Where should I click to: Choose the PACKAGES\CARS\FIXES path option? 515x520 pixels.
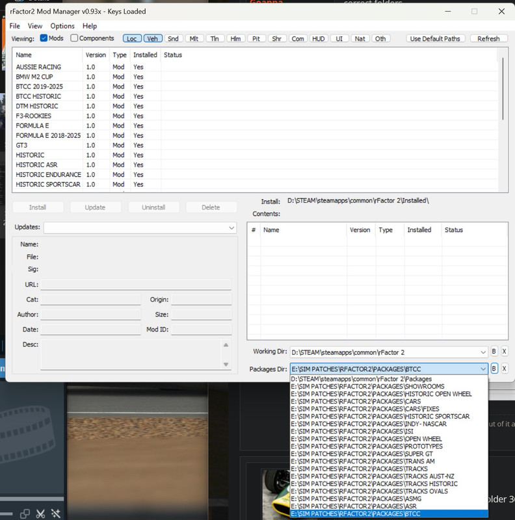[x=389, y=409]
